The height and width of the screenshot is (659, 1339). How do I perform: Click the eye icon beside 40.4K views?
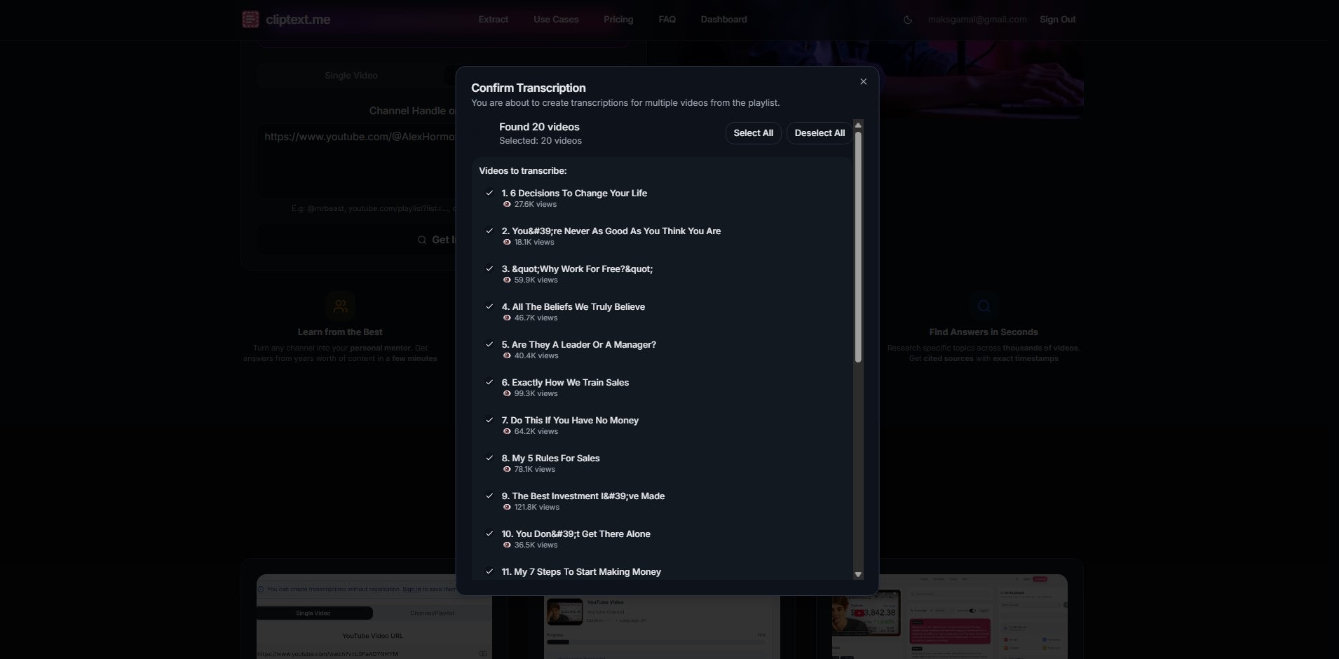507,356
